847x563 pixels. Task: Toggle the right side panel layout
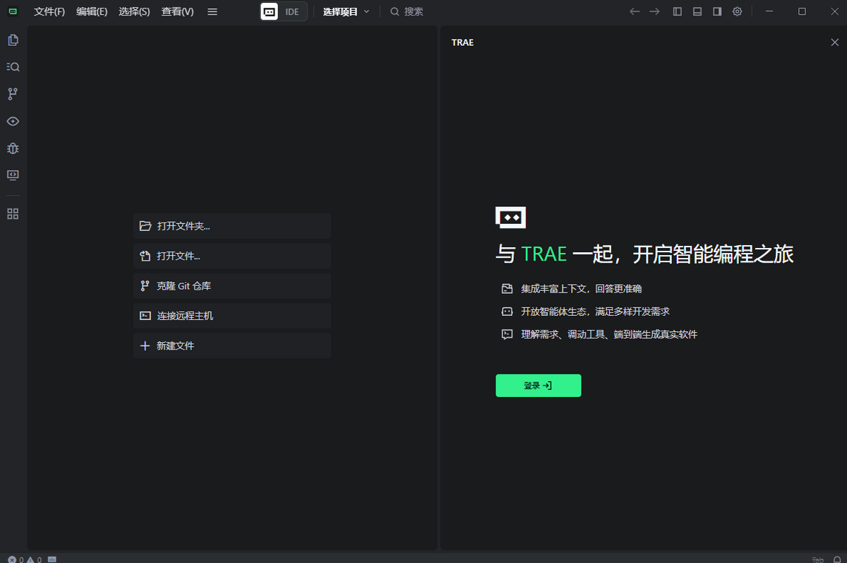pos(717,12)
